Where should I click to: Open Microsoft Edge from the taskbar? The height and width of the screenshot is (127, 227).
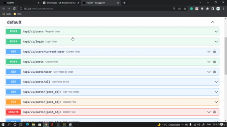(x=27, y=125)
